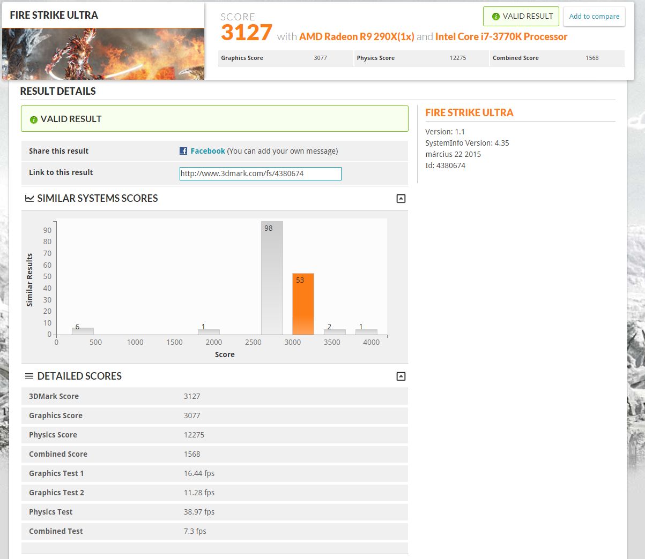Click the Graphics Test 1 row label

tap(56, 473)
